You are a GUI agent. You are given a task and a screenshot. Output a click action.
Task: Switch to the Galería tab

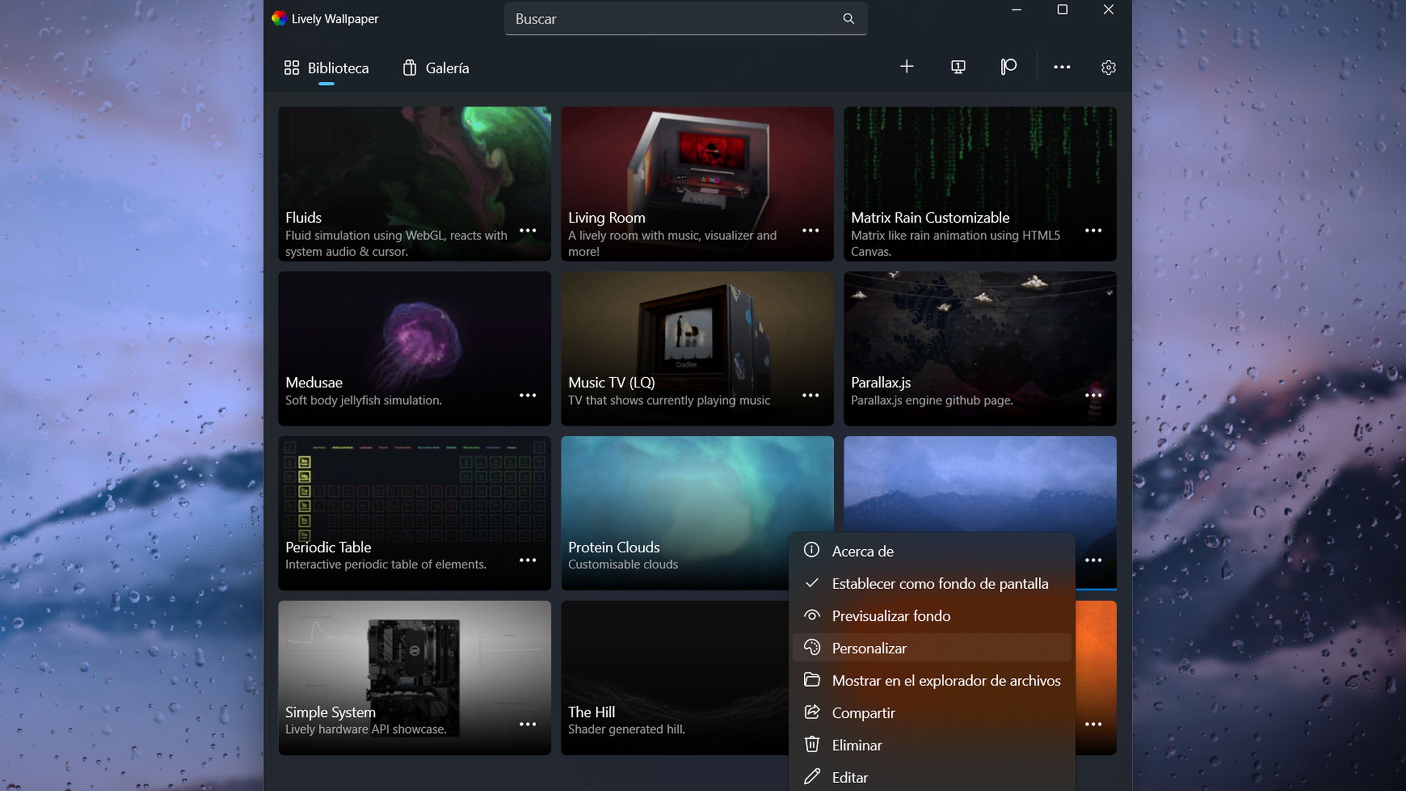(436, 68)
